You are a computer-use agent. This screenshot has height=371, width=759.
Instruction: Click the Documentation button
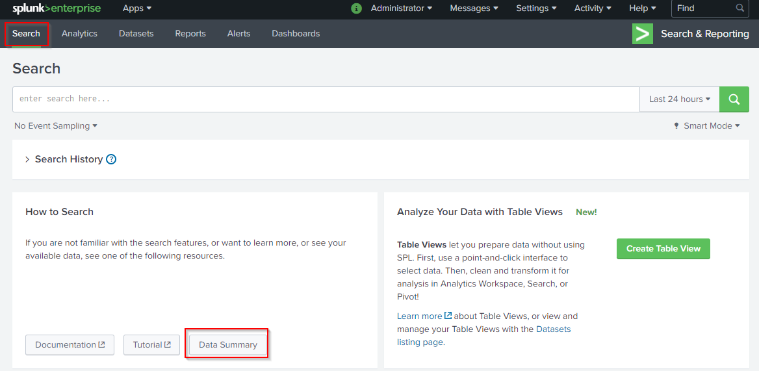(70, 345)
